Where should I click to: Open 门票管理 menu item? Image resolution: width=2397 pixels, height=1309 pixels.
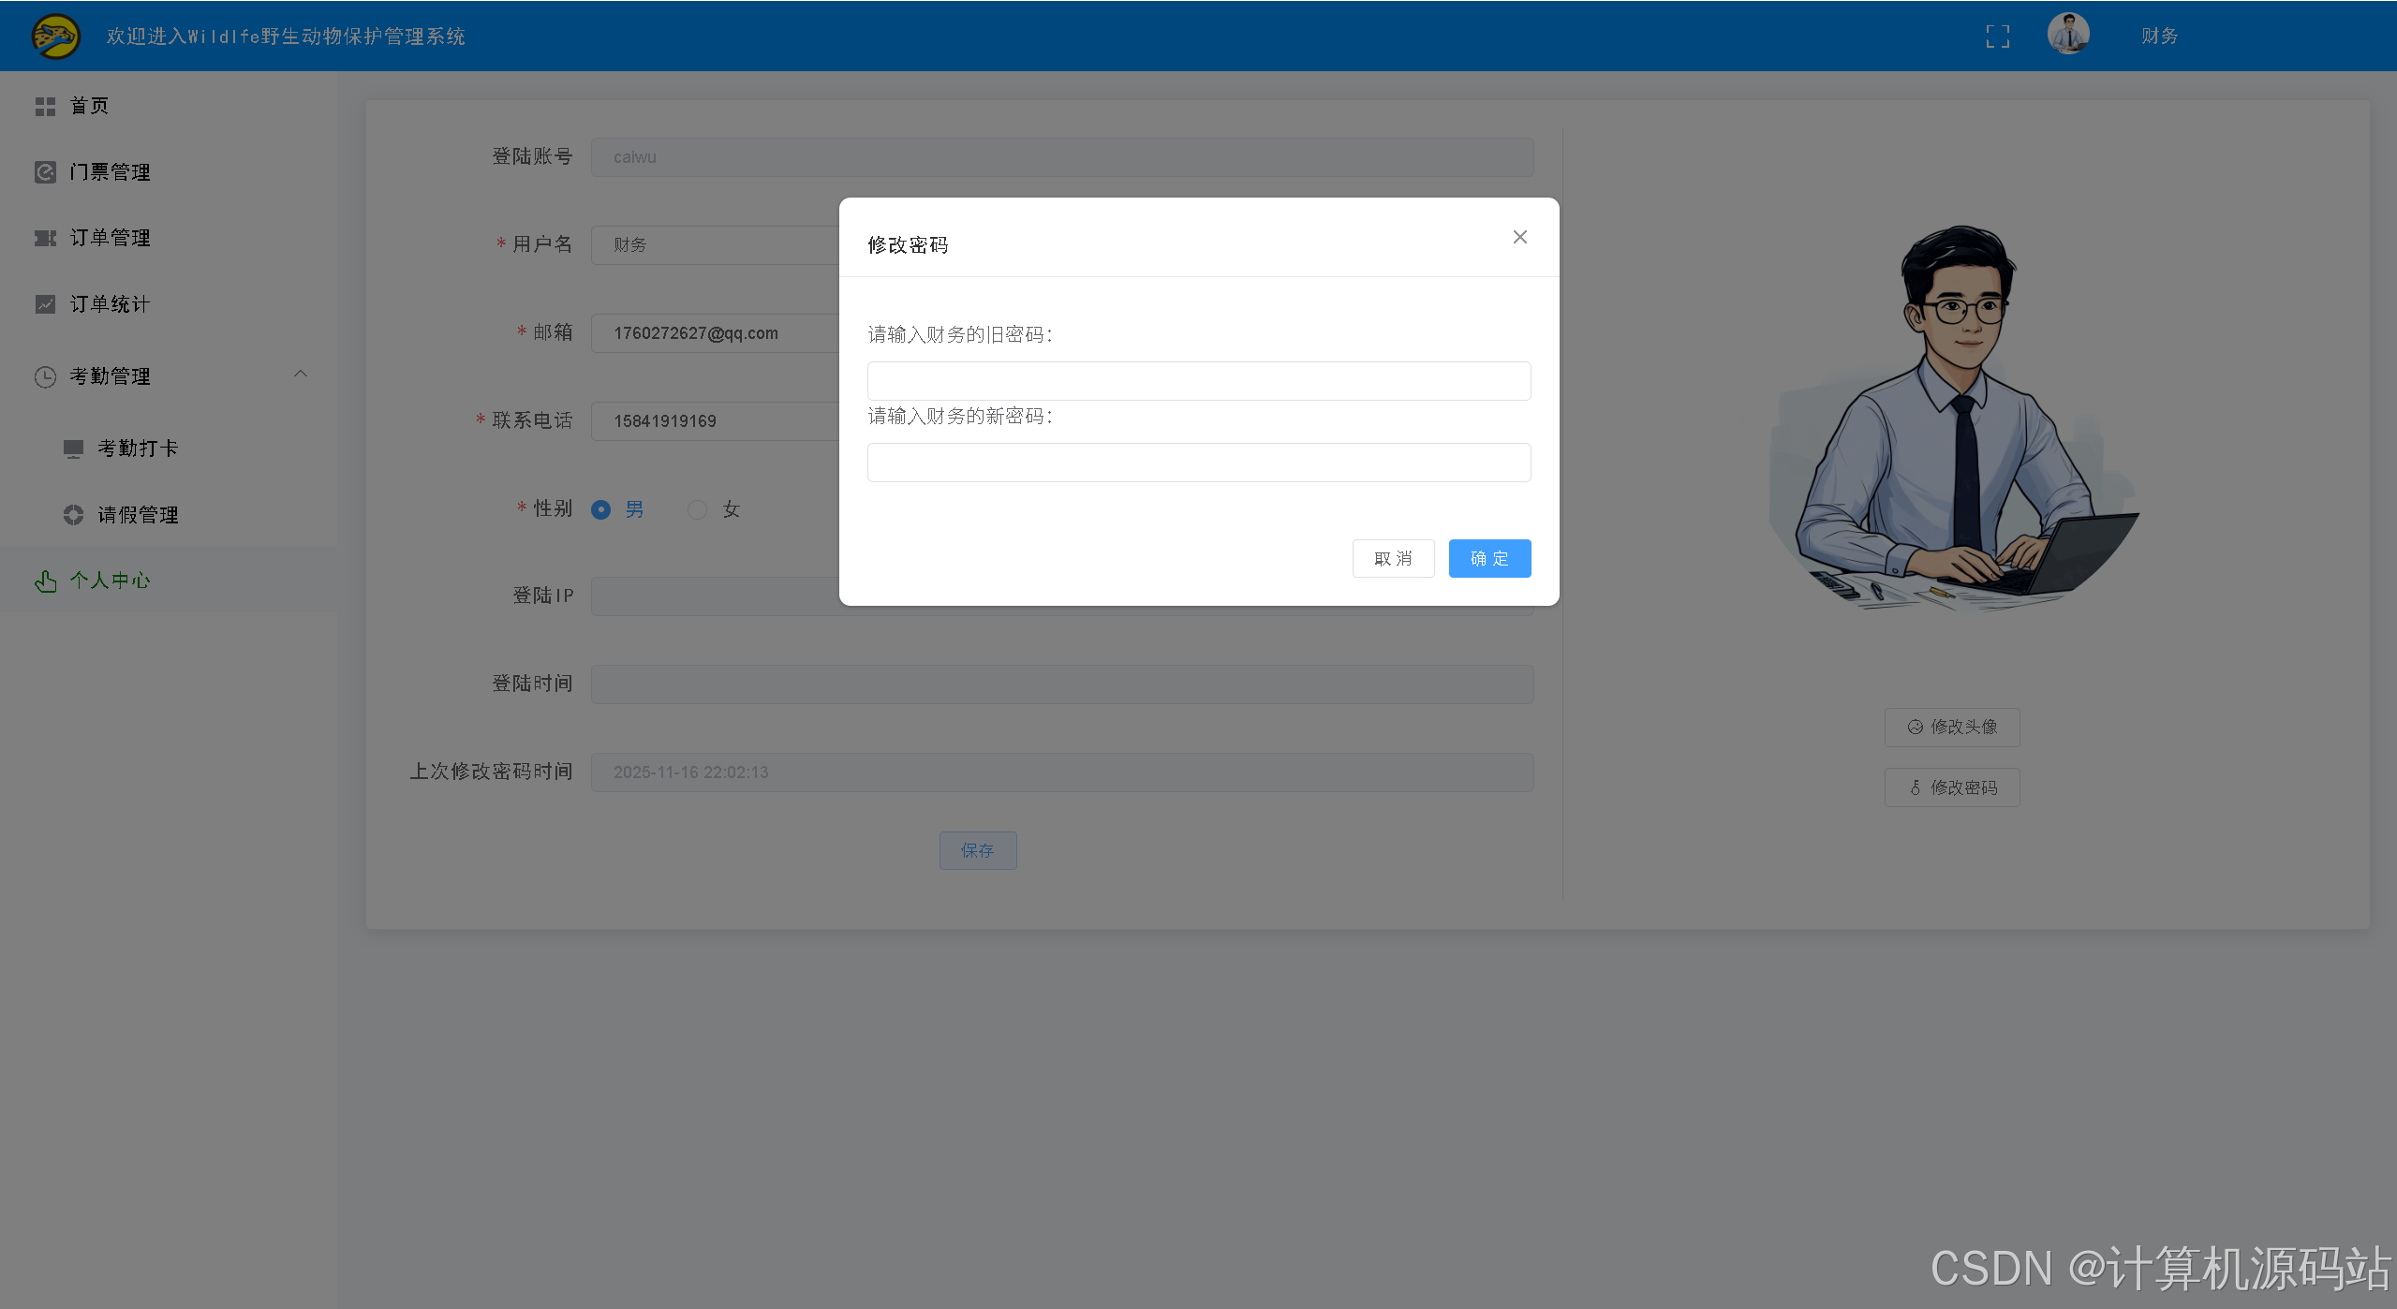coord(169,172)
